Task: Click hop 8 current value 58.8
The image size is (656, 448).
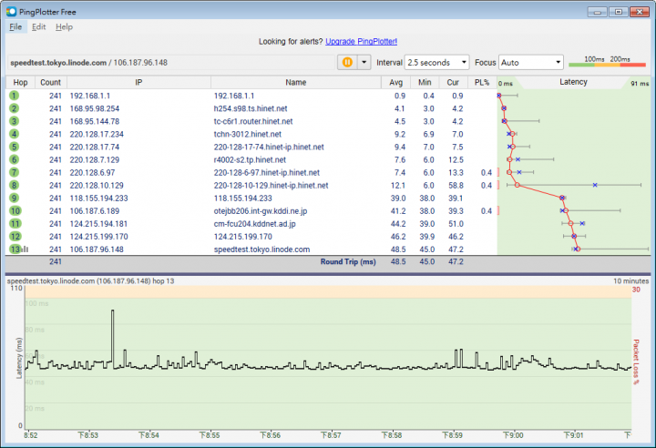Action: pyautogui.click(x=456, y=186)
